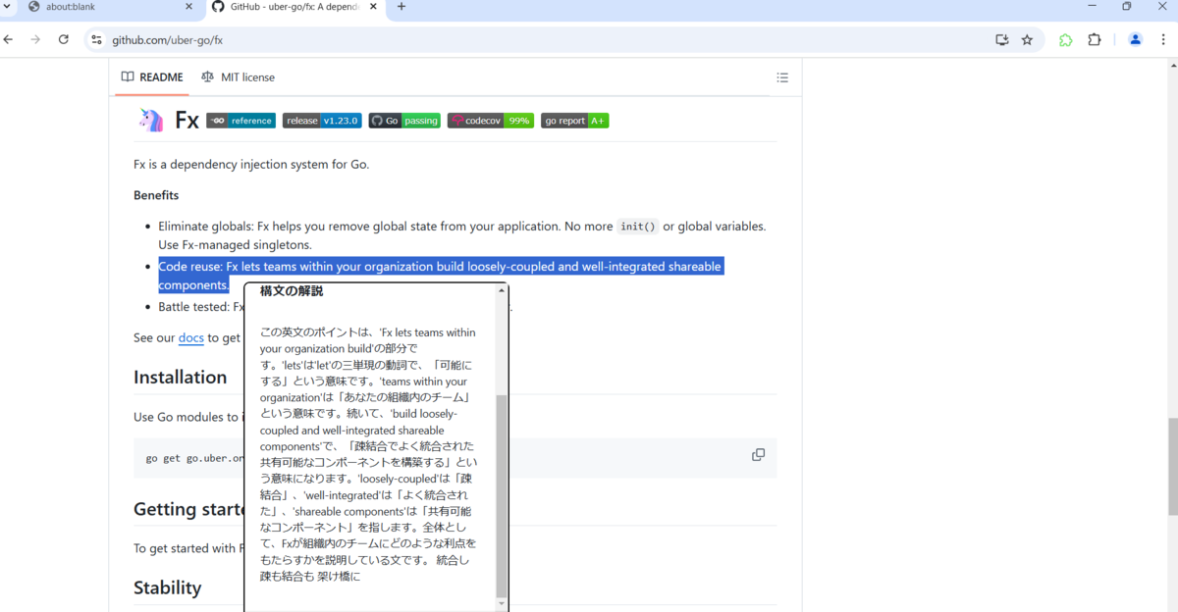This screenshot has width=1178, height=612.
Task: Close the about:blank tab
Action: [x=189, y=7]
